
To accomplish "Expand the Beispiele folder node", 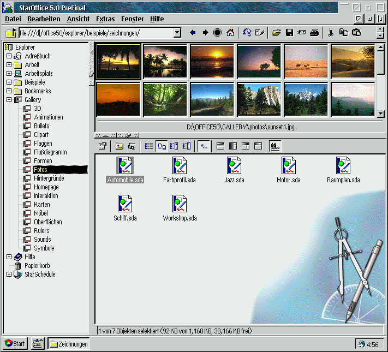I will click(x=9, y=82).
